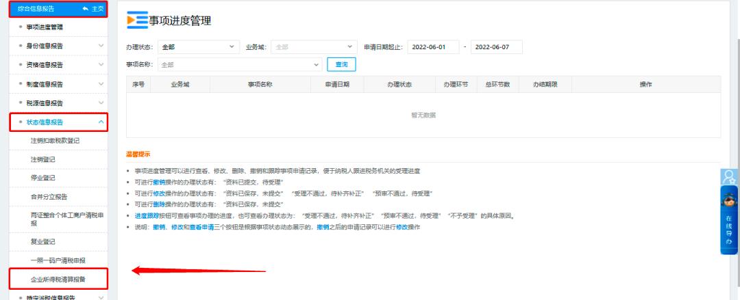
Task: Open the 在线导办 online assistant icon
Action: coord(729,220)
